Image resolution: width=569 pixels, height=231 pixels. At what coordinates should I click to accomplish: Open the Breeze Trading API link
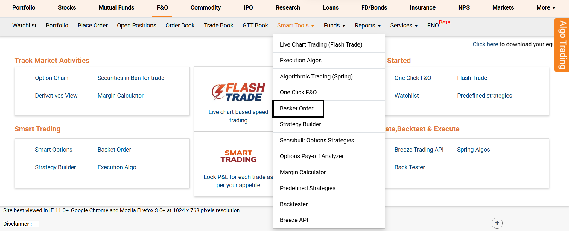(419, 150)
